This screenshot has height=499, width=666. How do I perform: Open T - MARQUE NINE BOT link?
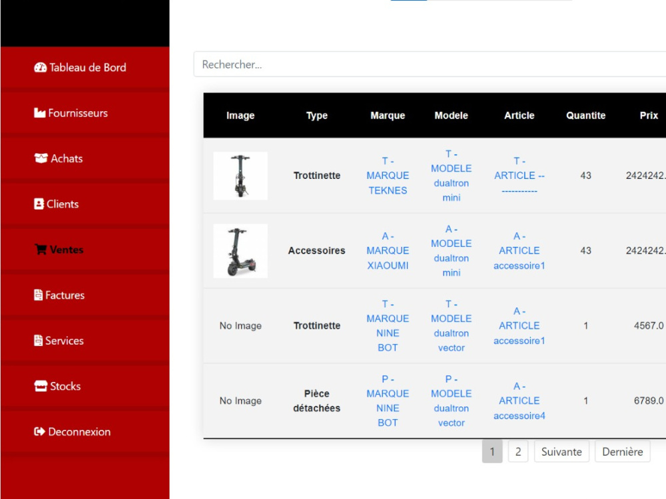pyautogui.click(x=388, y=326)
